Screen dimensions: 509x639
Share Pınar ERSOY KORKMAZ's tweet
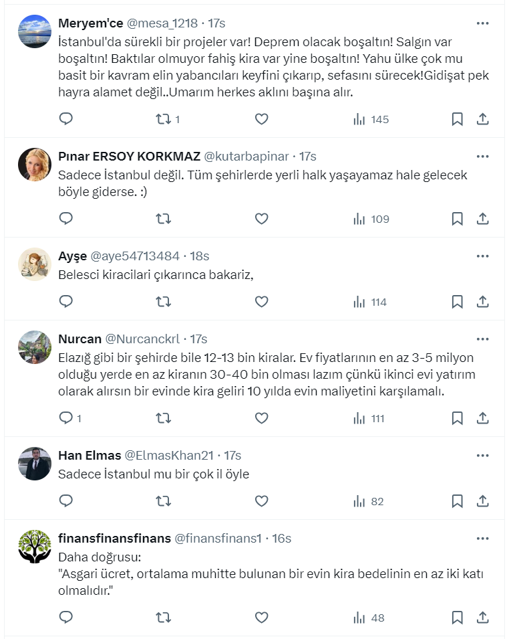[482, 219]
